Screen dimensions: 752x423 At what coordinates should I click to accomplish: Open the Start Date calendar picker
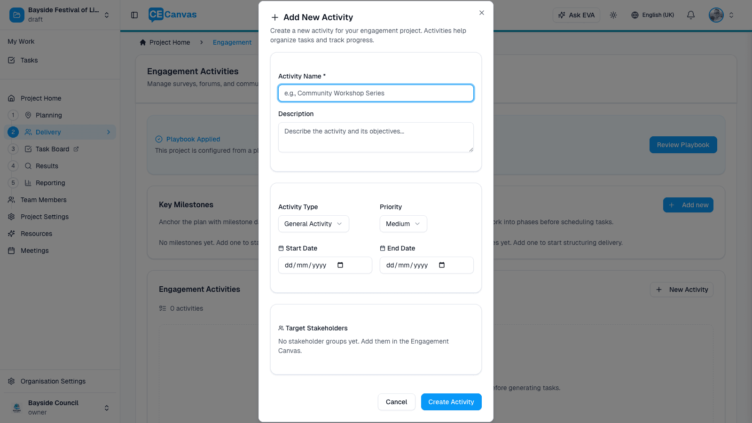point(340,265)
